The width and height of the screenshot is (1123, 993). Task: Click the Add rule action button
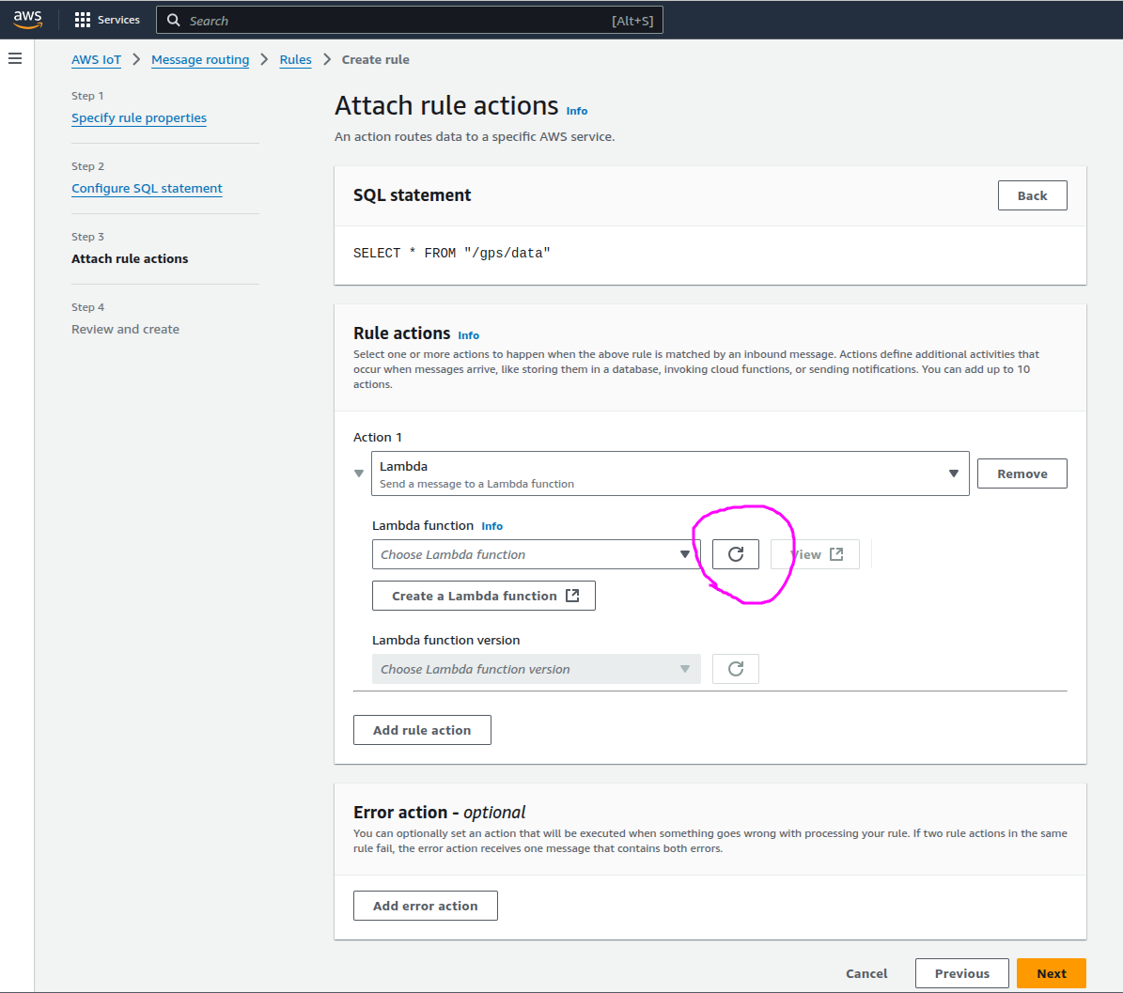point(422,730)
